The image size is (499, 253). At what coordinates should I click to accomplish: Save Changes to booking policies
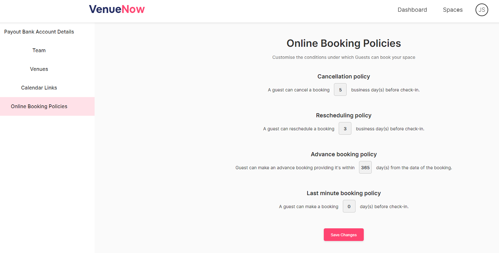pyautogui.click(x=344, y=235)
